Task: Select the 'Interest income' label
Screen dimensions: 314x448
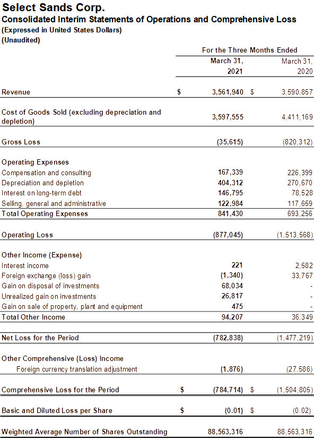Action: point(25,266)
